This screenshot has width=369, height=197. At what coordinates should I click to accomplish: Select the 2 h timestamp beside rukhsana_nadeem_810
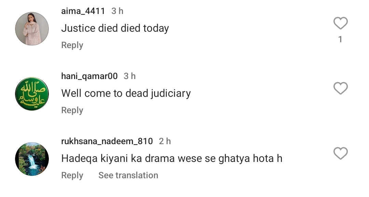tap(164, 141)
